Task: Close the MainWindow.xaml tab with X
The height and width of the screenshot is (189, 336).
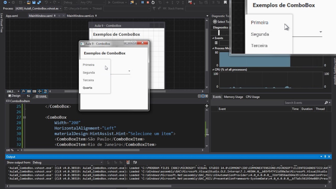Action: pos(63,16)
